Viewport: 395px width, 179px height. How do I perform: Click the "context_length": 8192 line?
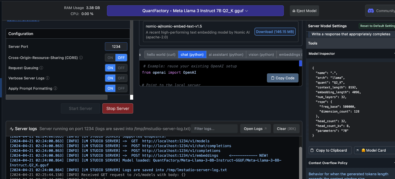pos(336,87)
